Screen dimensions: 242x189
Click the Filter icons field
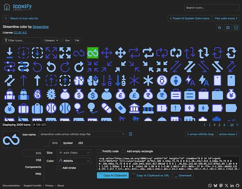[22, 40]
